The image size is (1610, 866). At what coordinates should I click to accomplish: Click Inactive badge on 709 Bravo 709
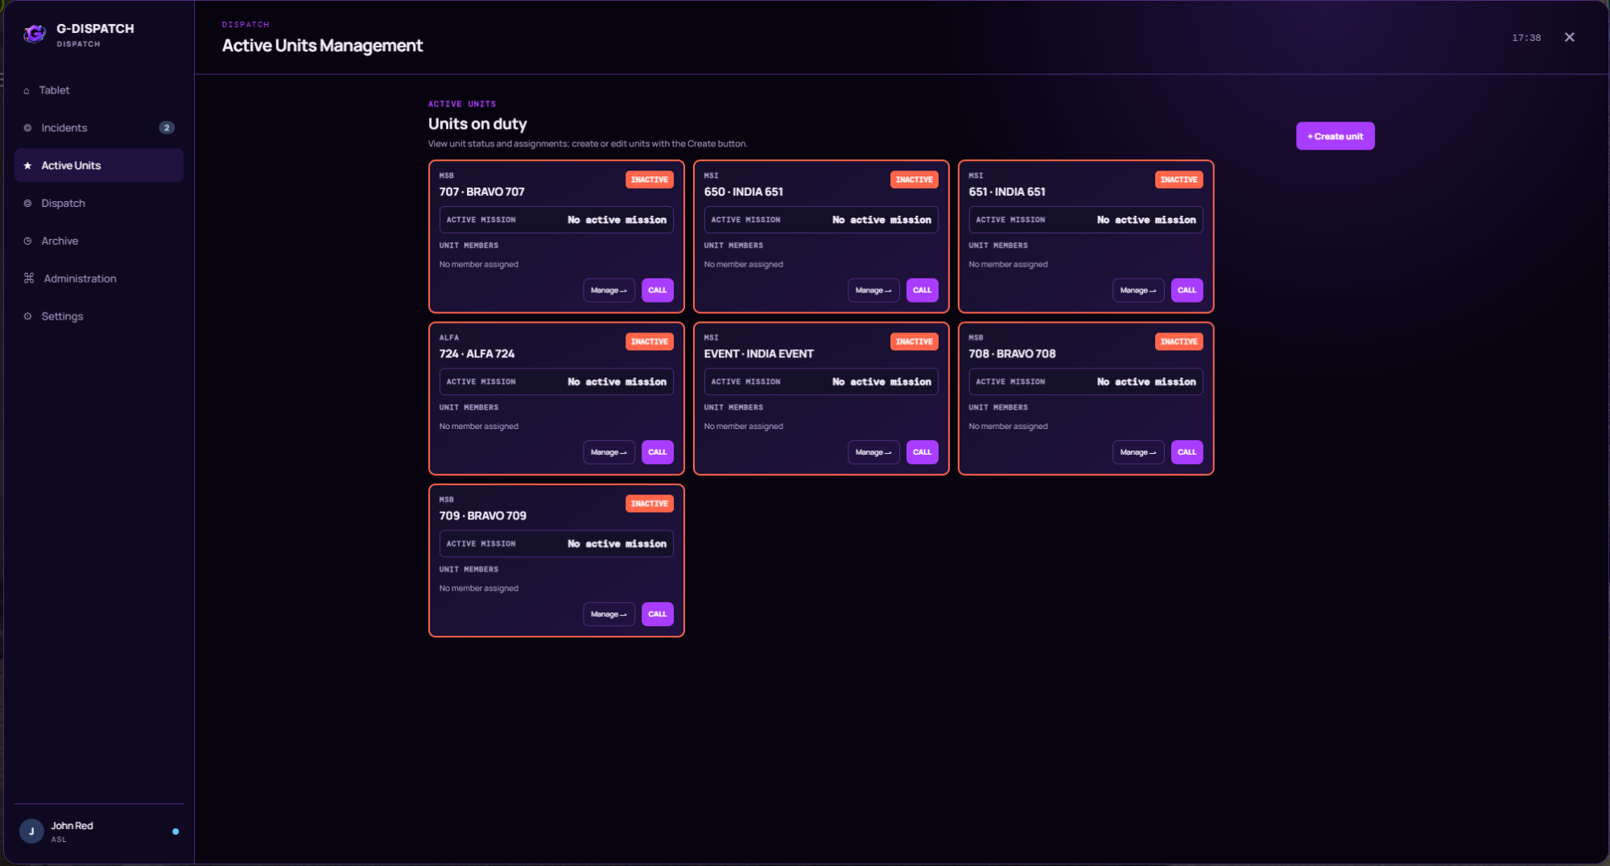click(649, 504)
